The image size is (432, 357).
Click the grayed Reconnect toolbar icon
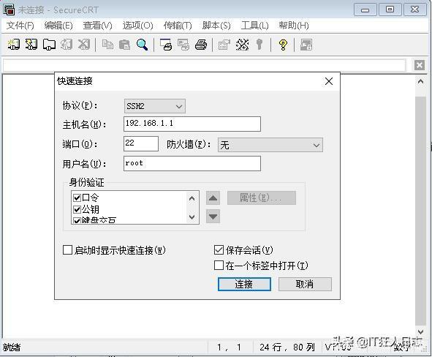(x=67, y=44)
